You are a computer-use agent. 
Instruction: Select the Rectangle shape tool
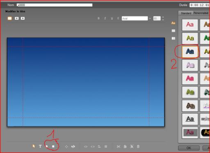[53, 146]
